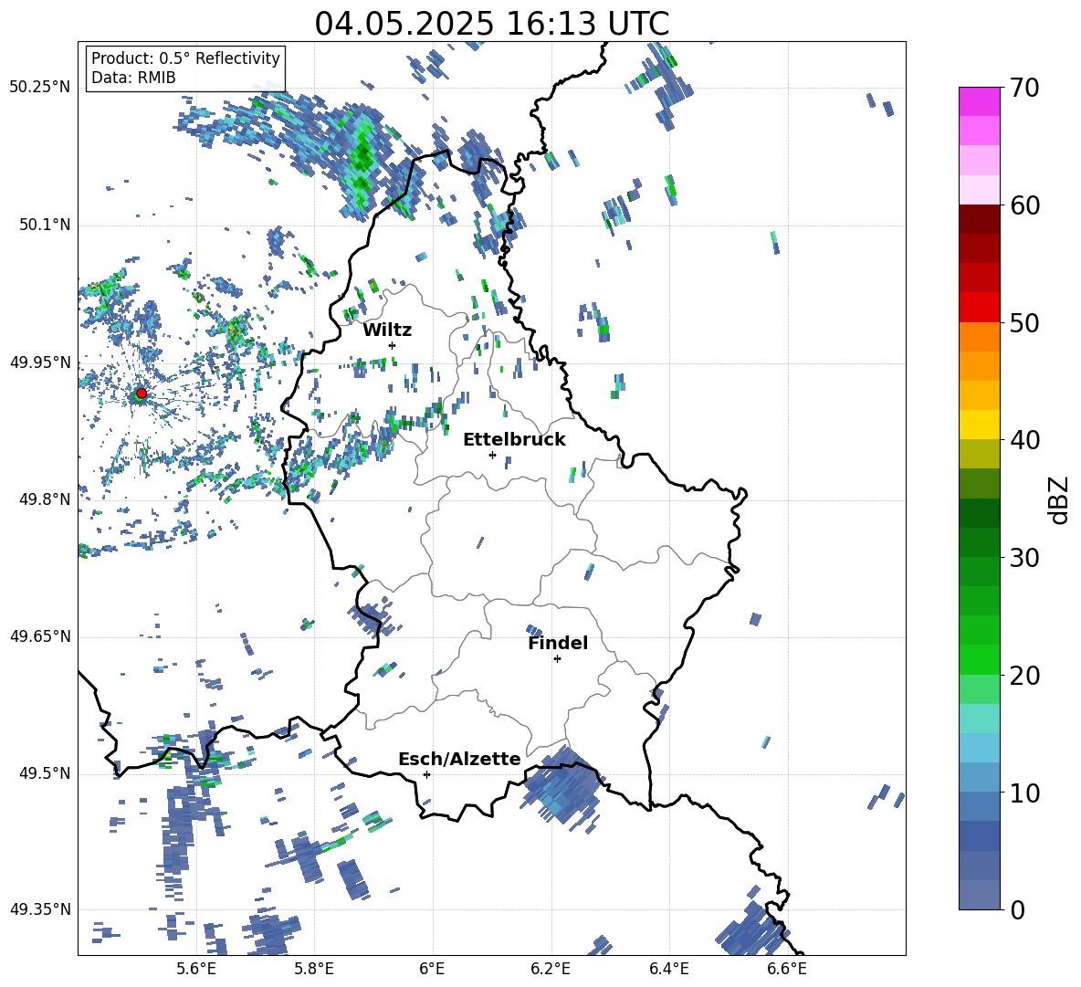1081x987 pixels.
Task: Click the 49.65°N latitude label
Action: pyautogui.click(x=40, y=636)
